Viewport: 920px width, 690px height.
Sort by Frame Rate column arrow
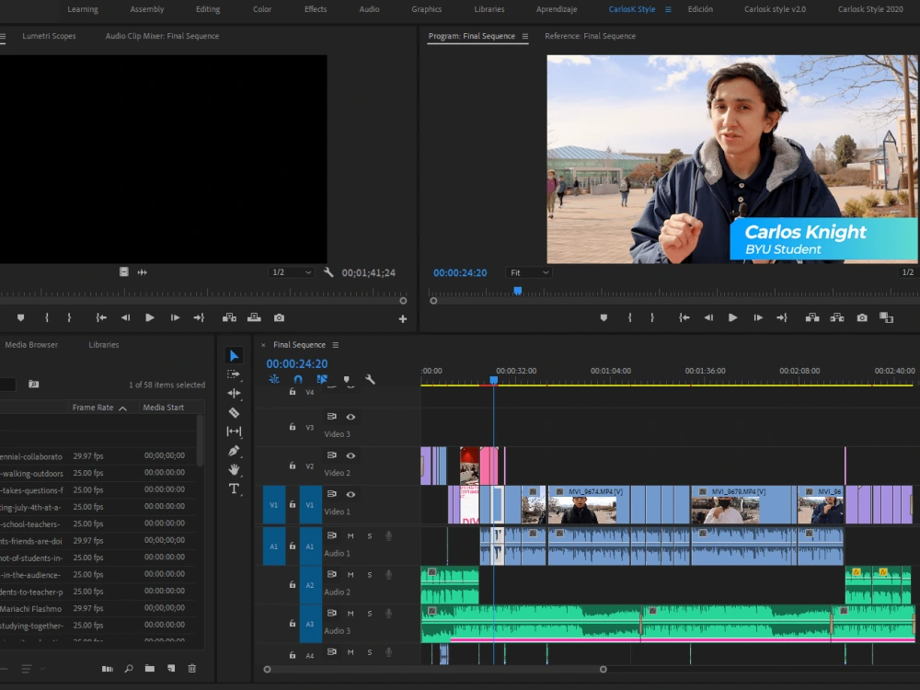click(122, 408)
